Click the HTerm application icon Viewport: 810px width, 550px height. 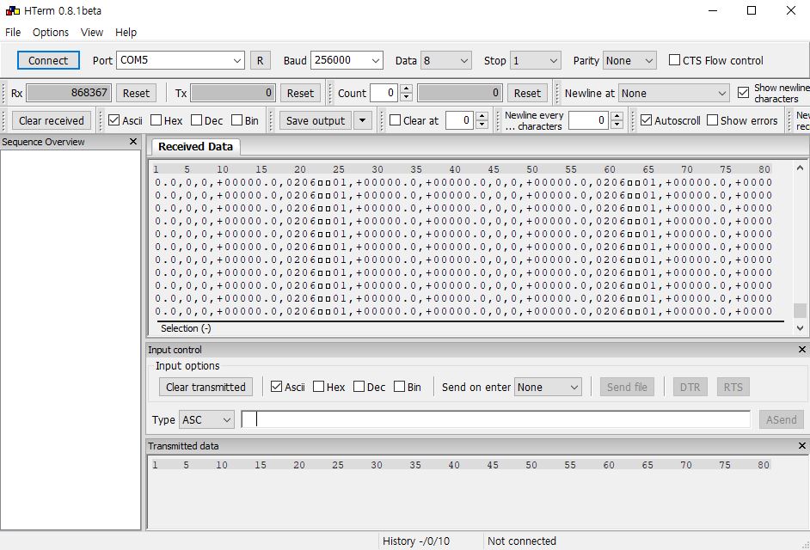click(12, 10)
